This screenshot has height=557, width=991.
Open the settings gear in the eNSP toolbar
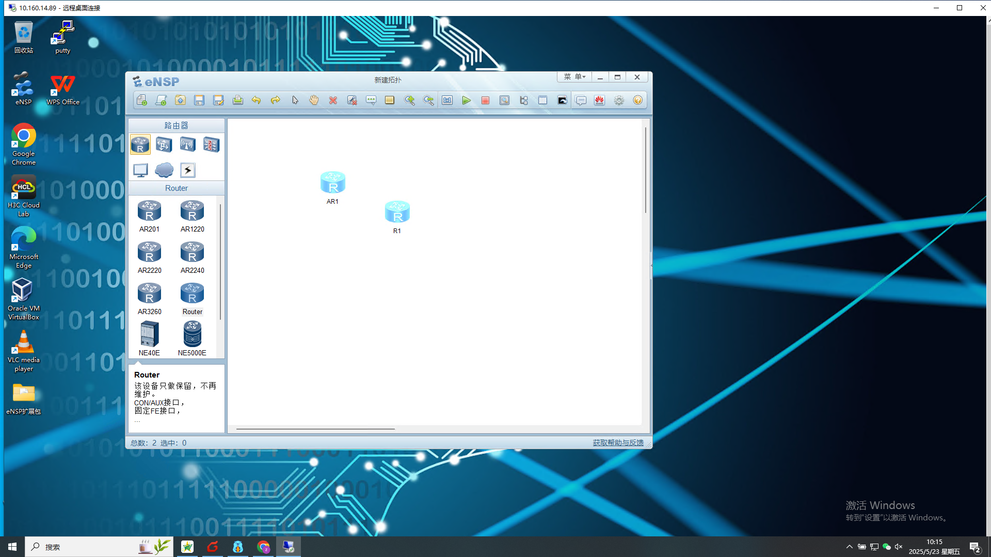pyautogui.click(x=619, y=101)
